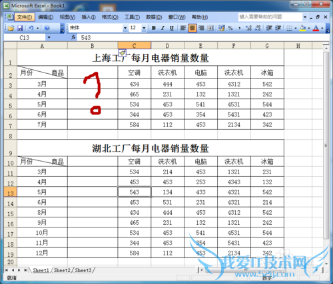Click next sheet tab arrow
This screenshot has height=284, width=333.
pos(19,270)
